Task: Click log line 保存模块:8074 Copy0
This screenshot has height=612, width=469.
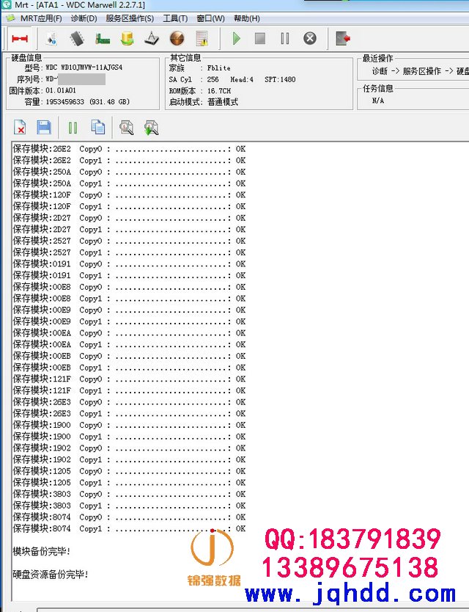Action: (x=129, y=517)
